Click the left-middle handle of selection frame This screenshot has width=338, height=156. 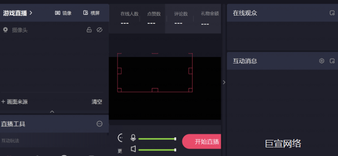tap(120, 71)
